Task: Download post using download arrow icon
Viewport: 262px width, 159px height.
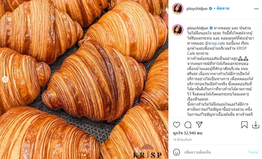Action: (x=256, y=125)
